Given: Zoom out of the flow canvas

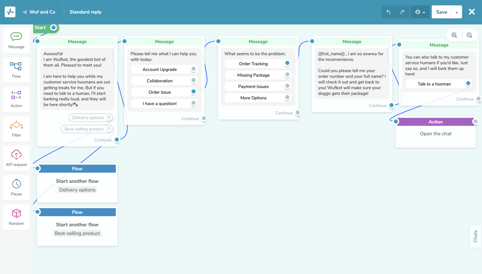Looking at the screenshot, I should tap(469, 35).
